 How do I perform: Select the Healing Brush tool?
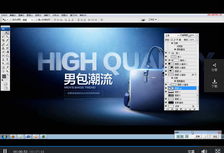(x=3, y=45)
